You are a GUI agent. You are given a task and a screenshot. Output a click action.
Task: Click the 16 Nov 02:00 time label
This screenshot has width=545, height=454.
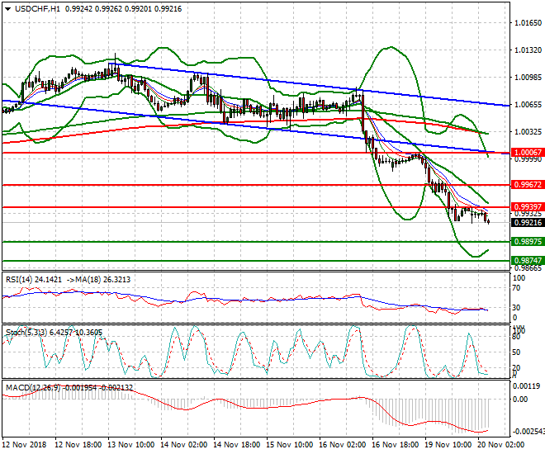[x=343, y=445]
